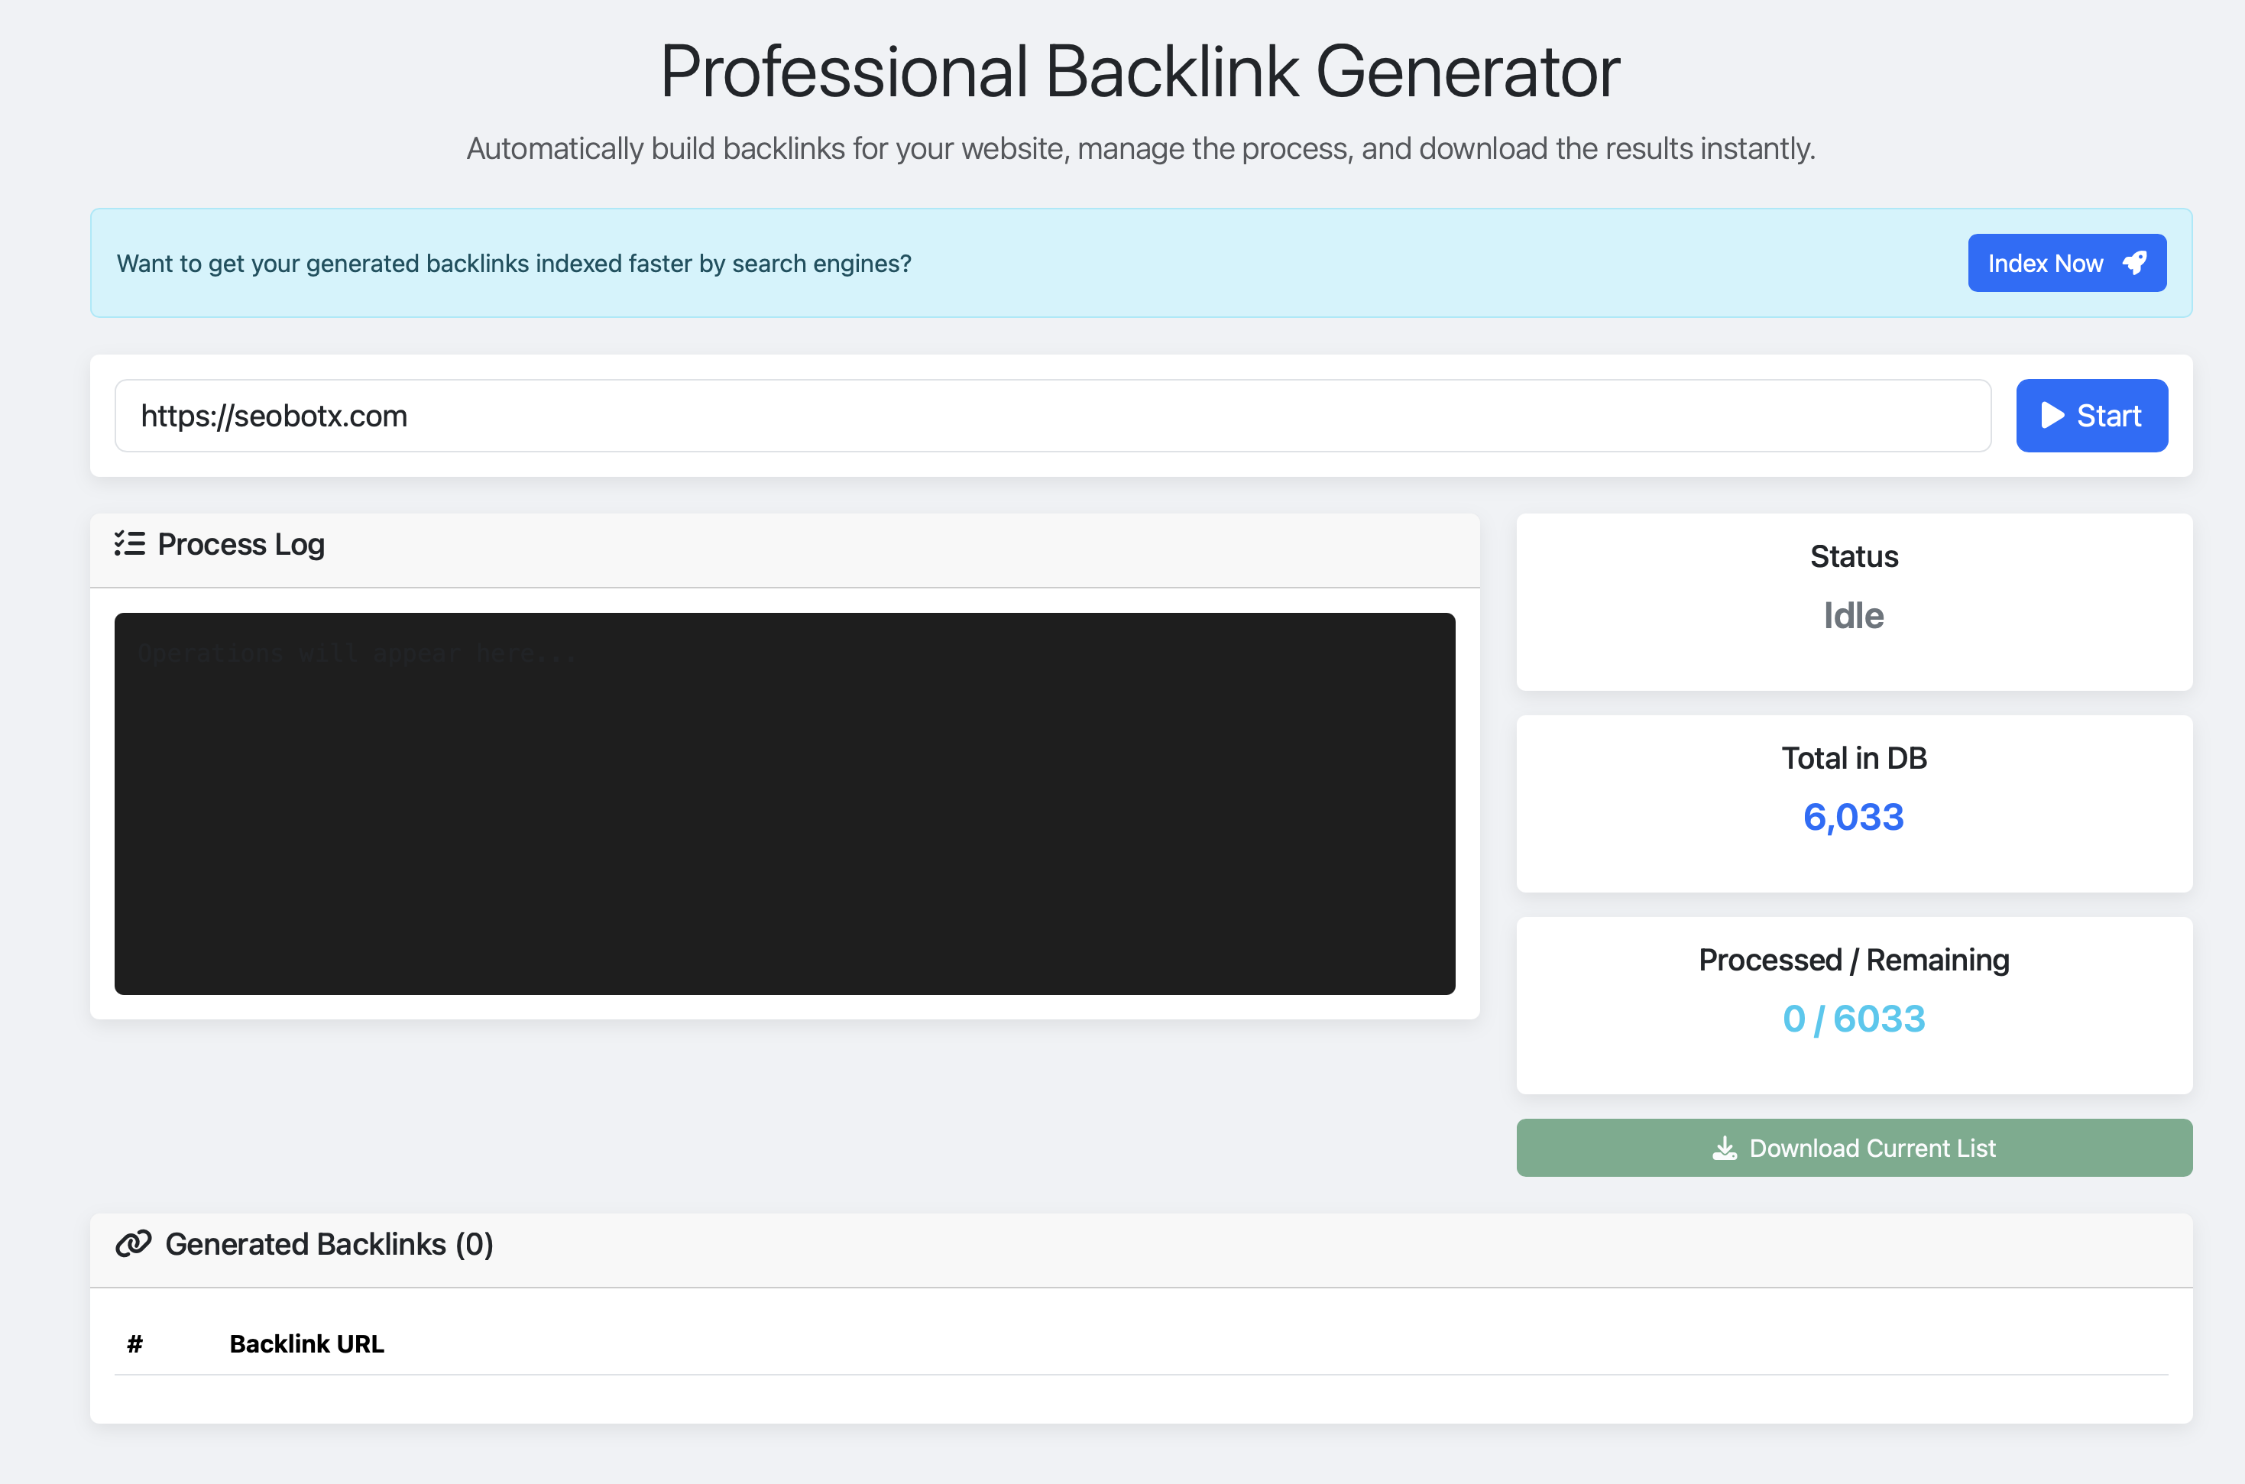
Task: Click the chain-link icon beside Generated Backlinks
Action: pyautogui.click(x=134, y=1243)
